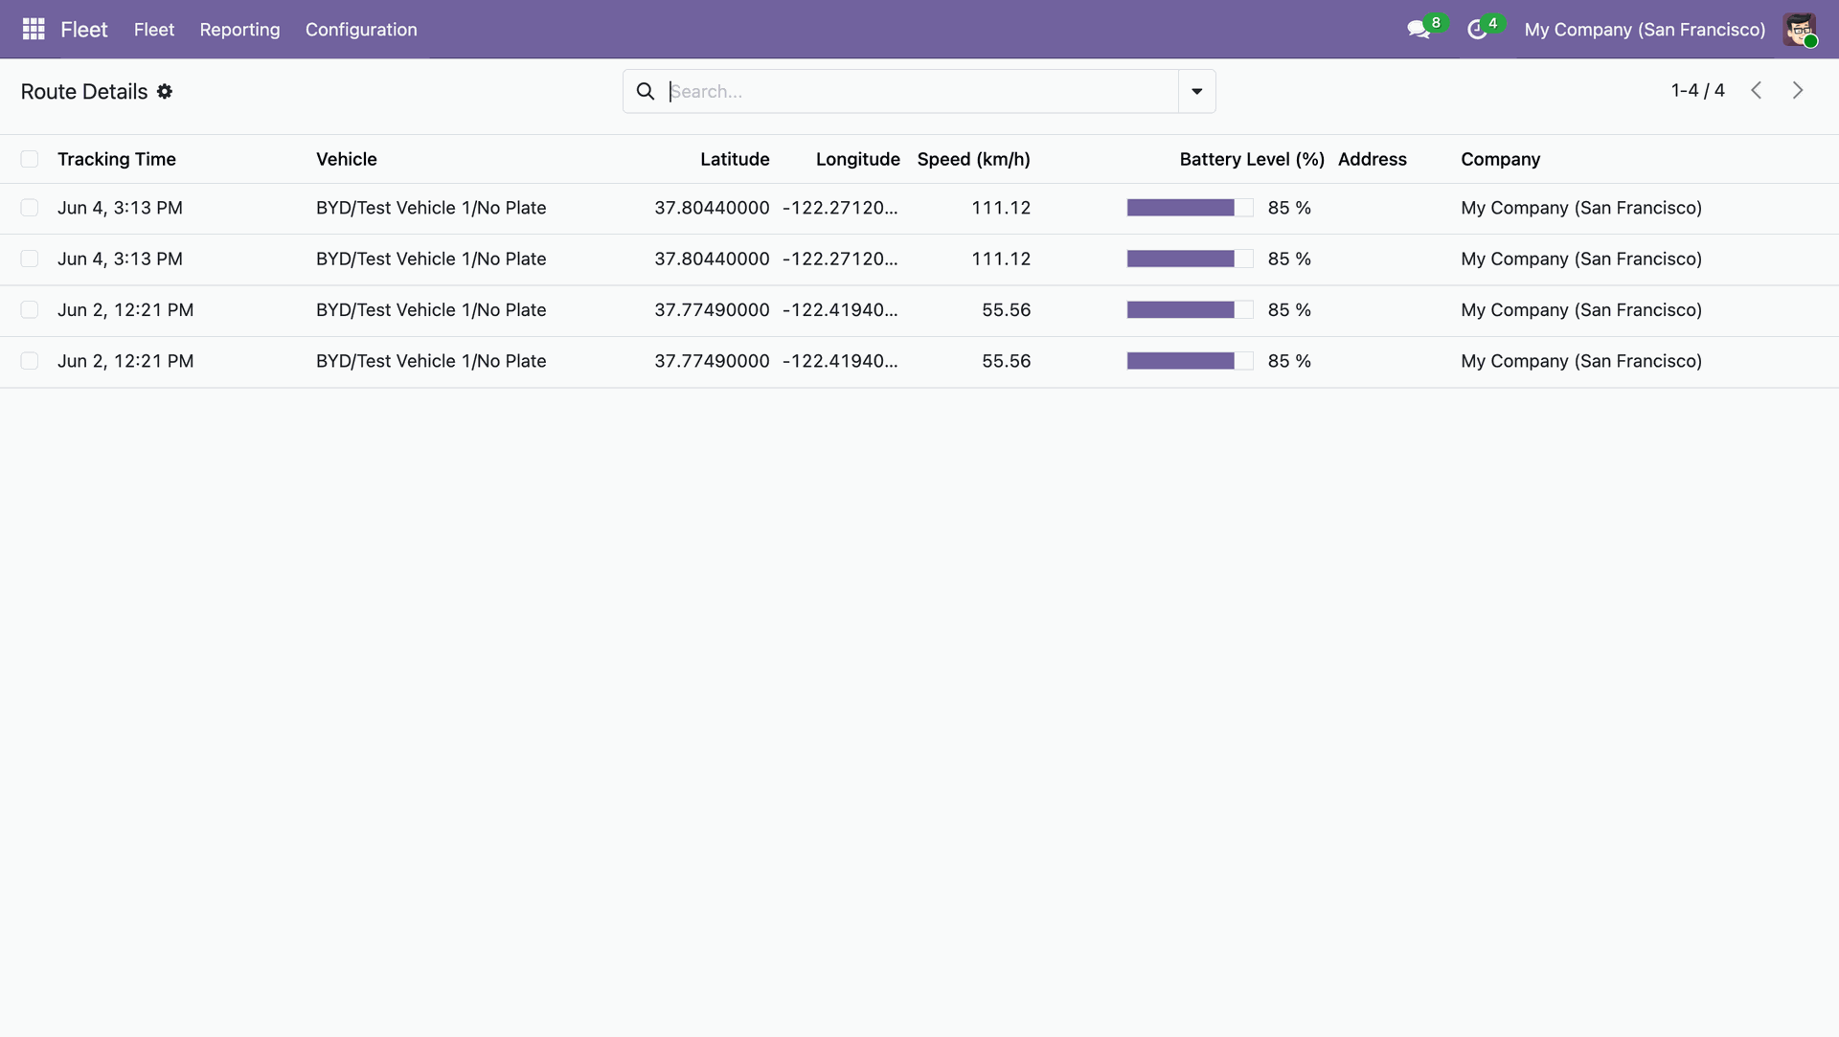Click the Fleet app title

(84, 30)
